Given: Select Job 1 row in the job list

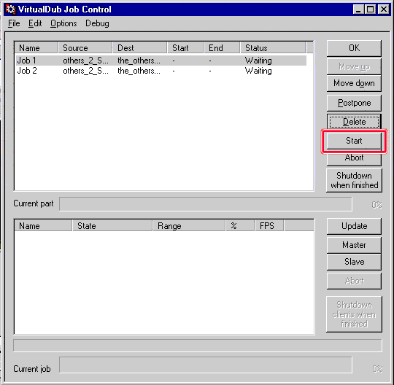Looking at the screenshot, I should click(161, 61).
